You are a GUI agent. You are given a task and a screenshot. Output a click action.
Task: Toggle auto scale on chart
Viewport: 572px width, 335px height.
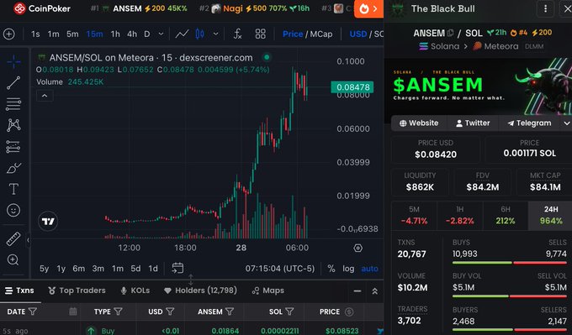[x=369, y=269]
